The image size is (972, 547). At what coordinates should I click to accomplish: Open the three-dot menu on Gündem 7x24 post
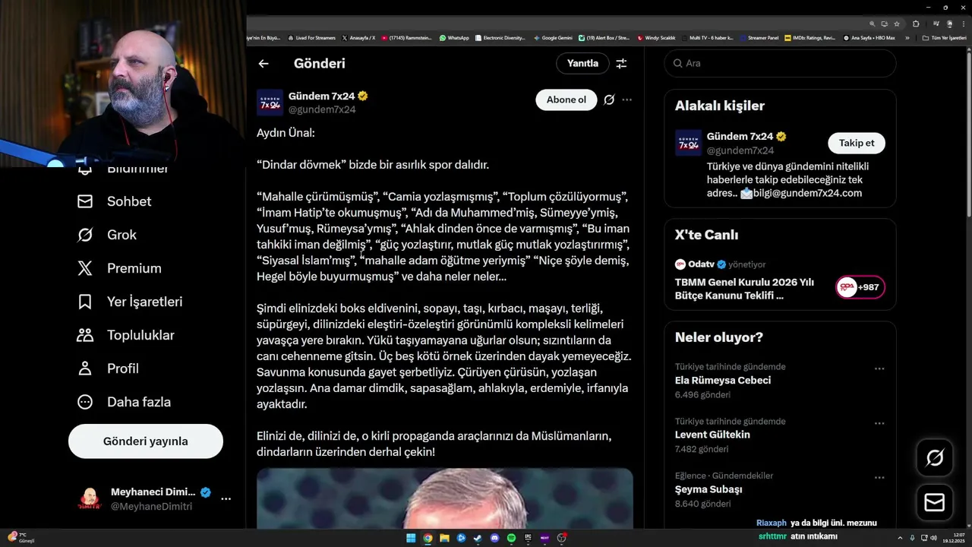pyautogui.click(x=626, y=100)
